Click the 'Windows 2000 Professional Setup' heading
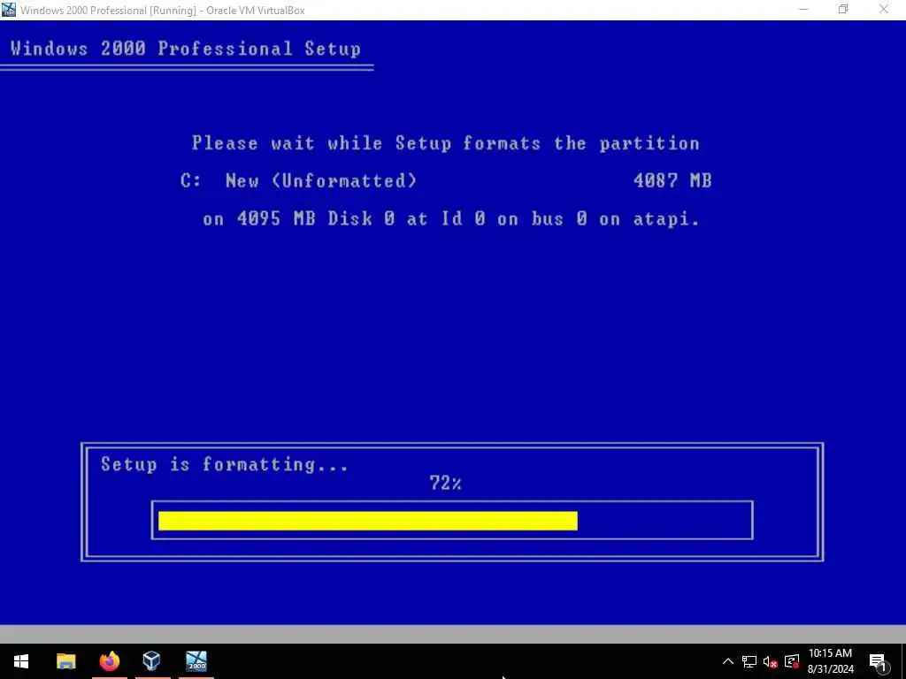 click(186, 50)
